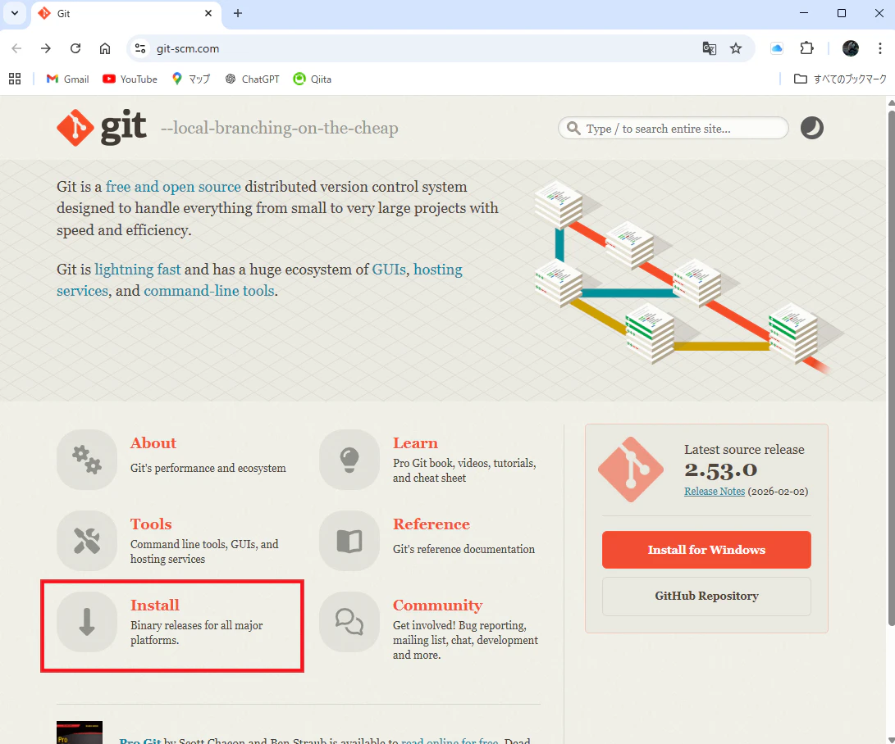The width and height of the screenshot is (895, 744).
Task: Open site information icon in address bar
Action: click(x=140, y=48)
